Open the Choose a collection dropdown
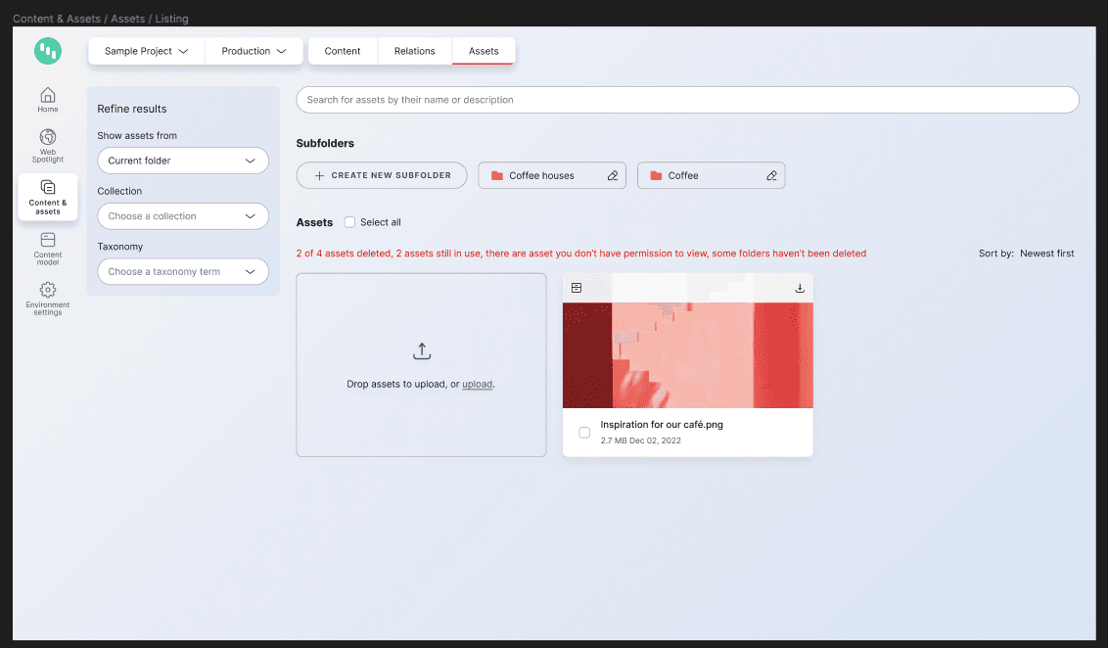Image resolution: width=1108 pixels, height=648 pixels. (183, 216)
